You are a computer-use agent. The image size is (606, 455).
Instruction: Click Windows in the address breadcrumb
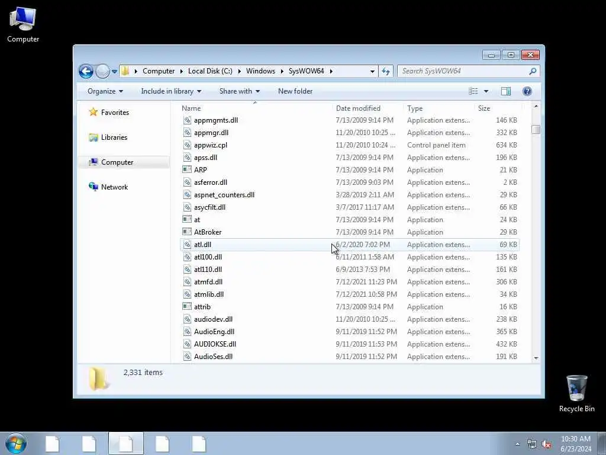click(x=260, y=71)
